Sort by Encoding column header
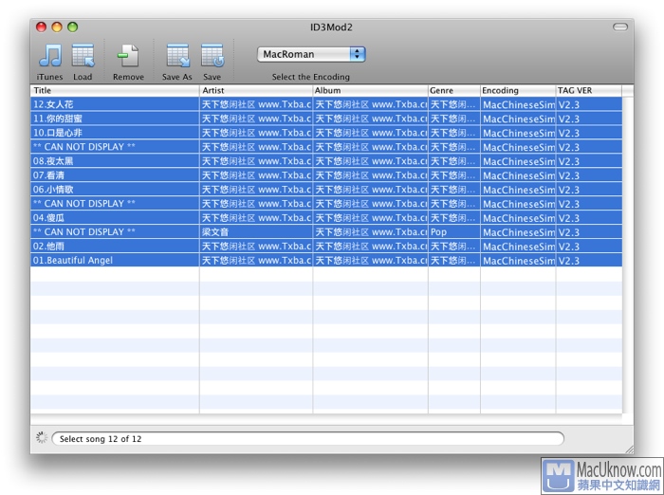This screenshot has height=495, width=664. tap(518, 90)
